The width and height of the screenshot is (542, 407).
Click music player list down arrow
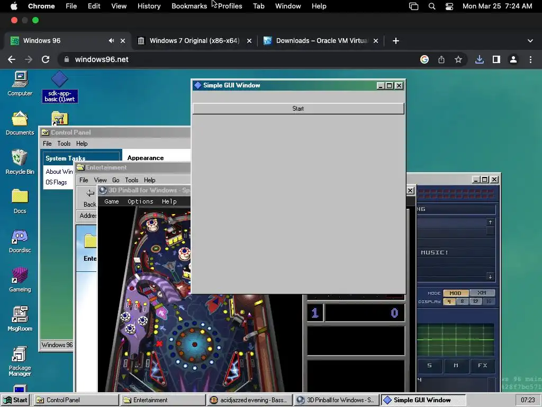(490, 277)
